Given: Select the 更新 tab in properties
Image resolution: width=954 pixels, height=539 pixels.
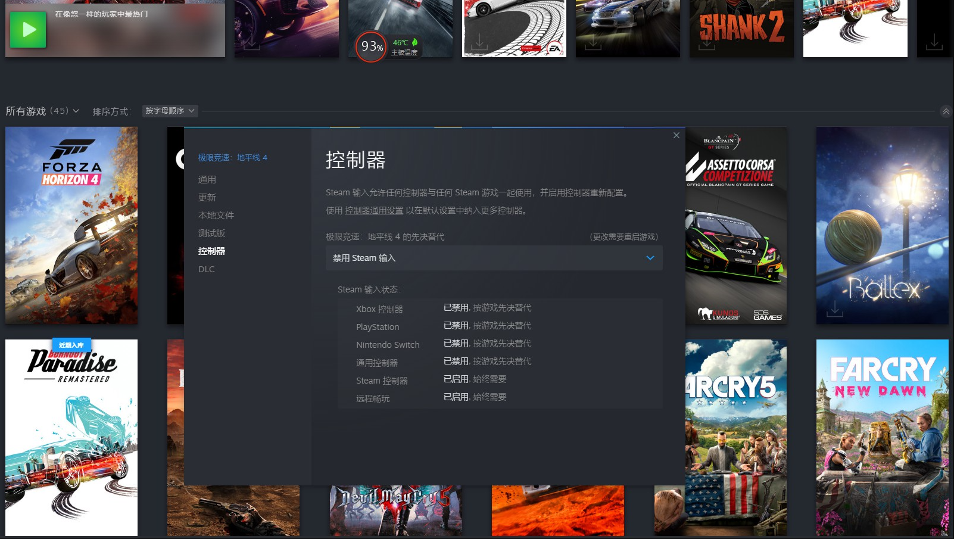Looking at the screenshot, I should pos(207,197).
